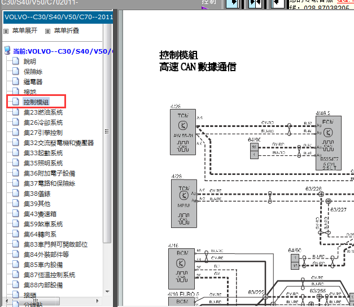Open the 繼電器 relay page
Screen dimensions: 354x307
[33, 82]
